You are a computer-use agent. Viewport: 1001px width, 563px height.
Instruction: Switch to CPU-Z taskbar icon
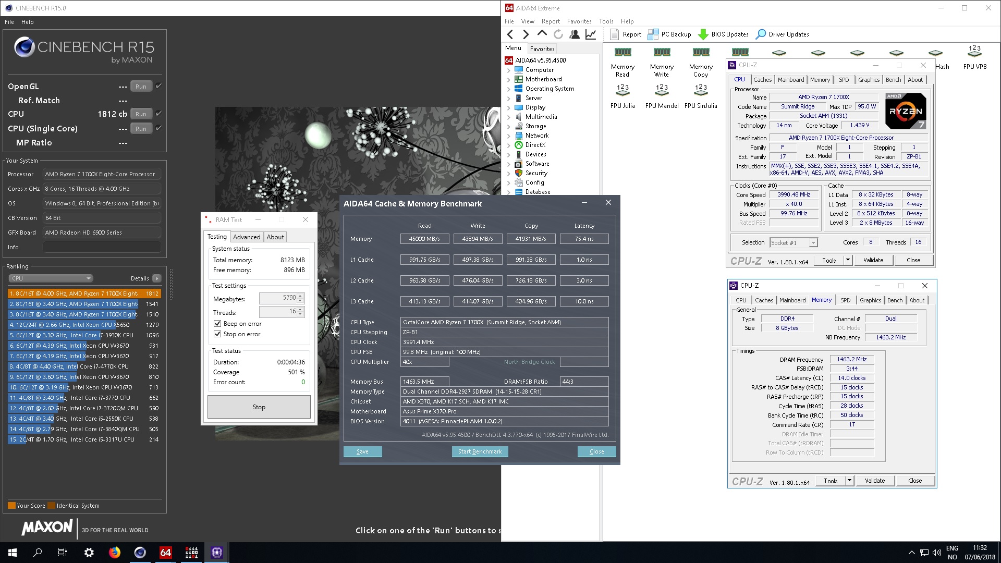click(x=217, y=553)
